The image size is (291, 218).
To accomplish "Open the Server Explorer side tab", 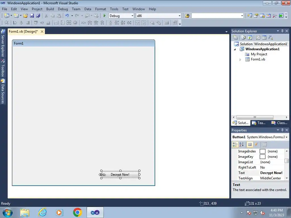I will click(3, 43).
